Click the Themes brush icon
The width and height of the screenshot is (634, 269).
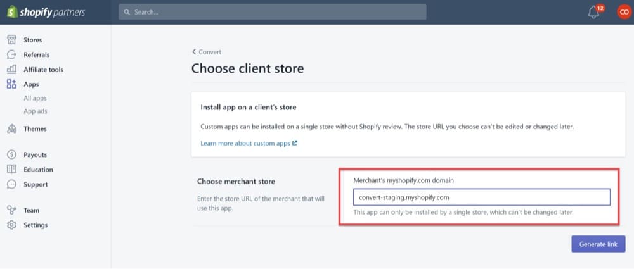point(11,129)
